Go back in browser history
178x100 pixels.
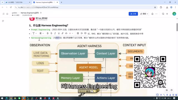pos(3,7)
